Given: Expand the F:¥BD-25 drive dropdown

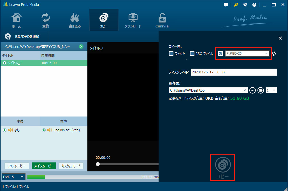Looking at the screenshot, I should (x=266, y=53).
